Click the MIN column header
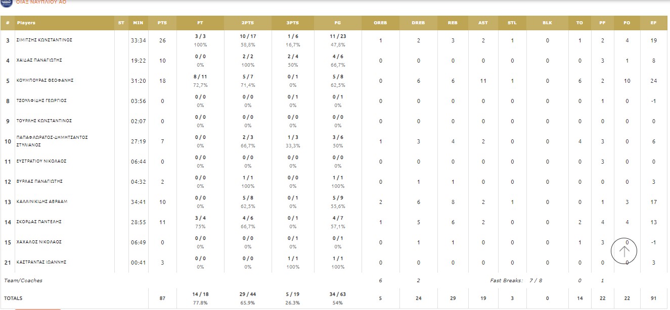This screenshot has height=310, width=670. click(x=138, y=23)
